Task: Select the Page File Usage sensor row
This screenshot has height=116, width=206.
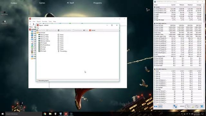Action: coord(178,20)
